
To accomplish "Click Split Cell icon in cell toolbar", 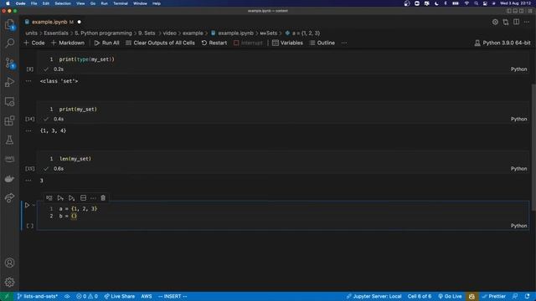I will [x=83, y=198].
